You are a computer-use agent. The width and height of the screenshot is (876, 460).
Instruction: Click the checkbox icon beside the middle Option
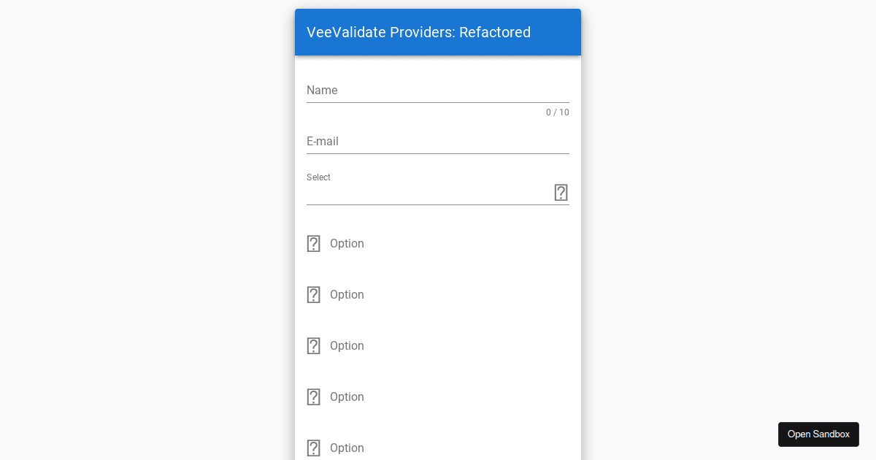pos(313,345)
